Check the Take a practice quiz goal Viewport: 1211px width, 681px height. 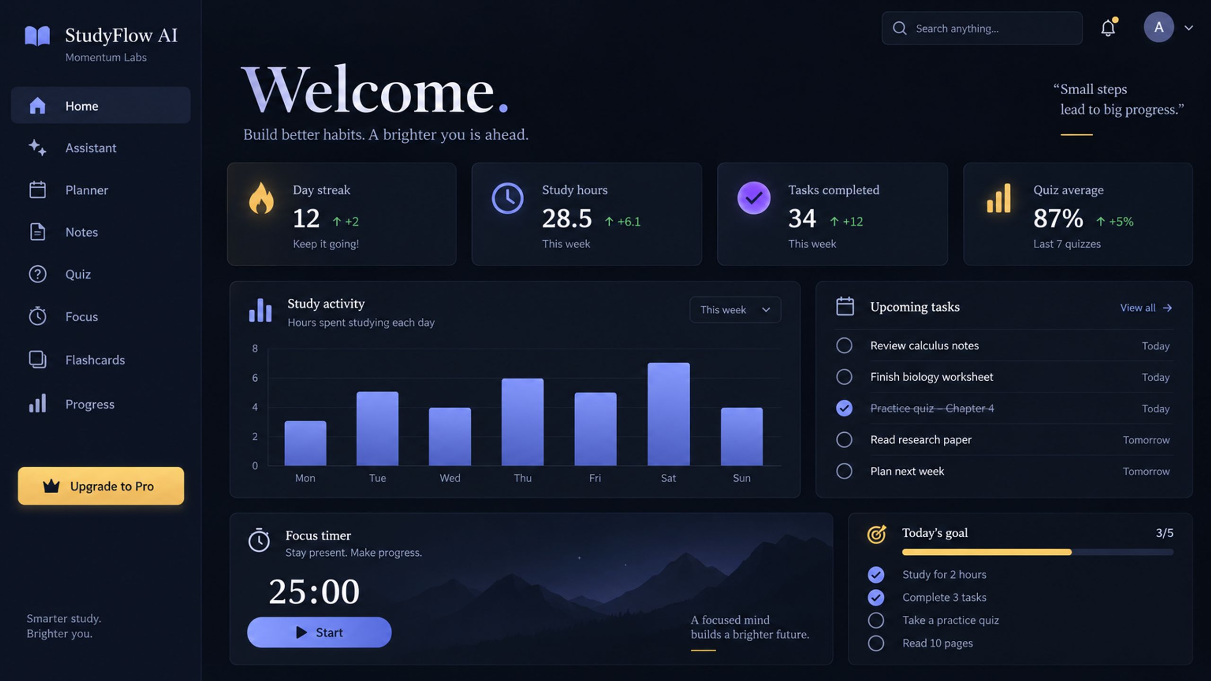876,620
